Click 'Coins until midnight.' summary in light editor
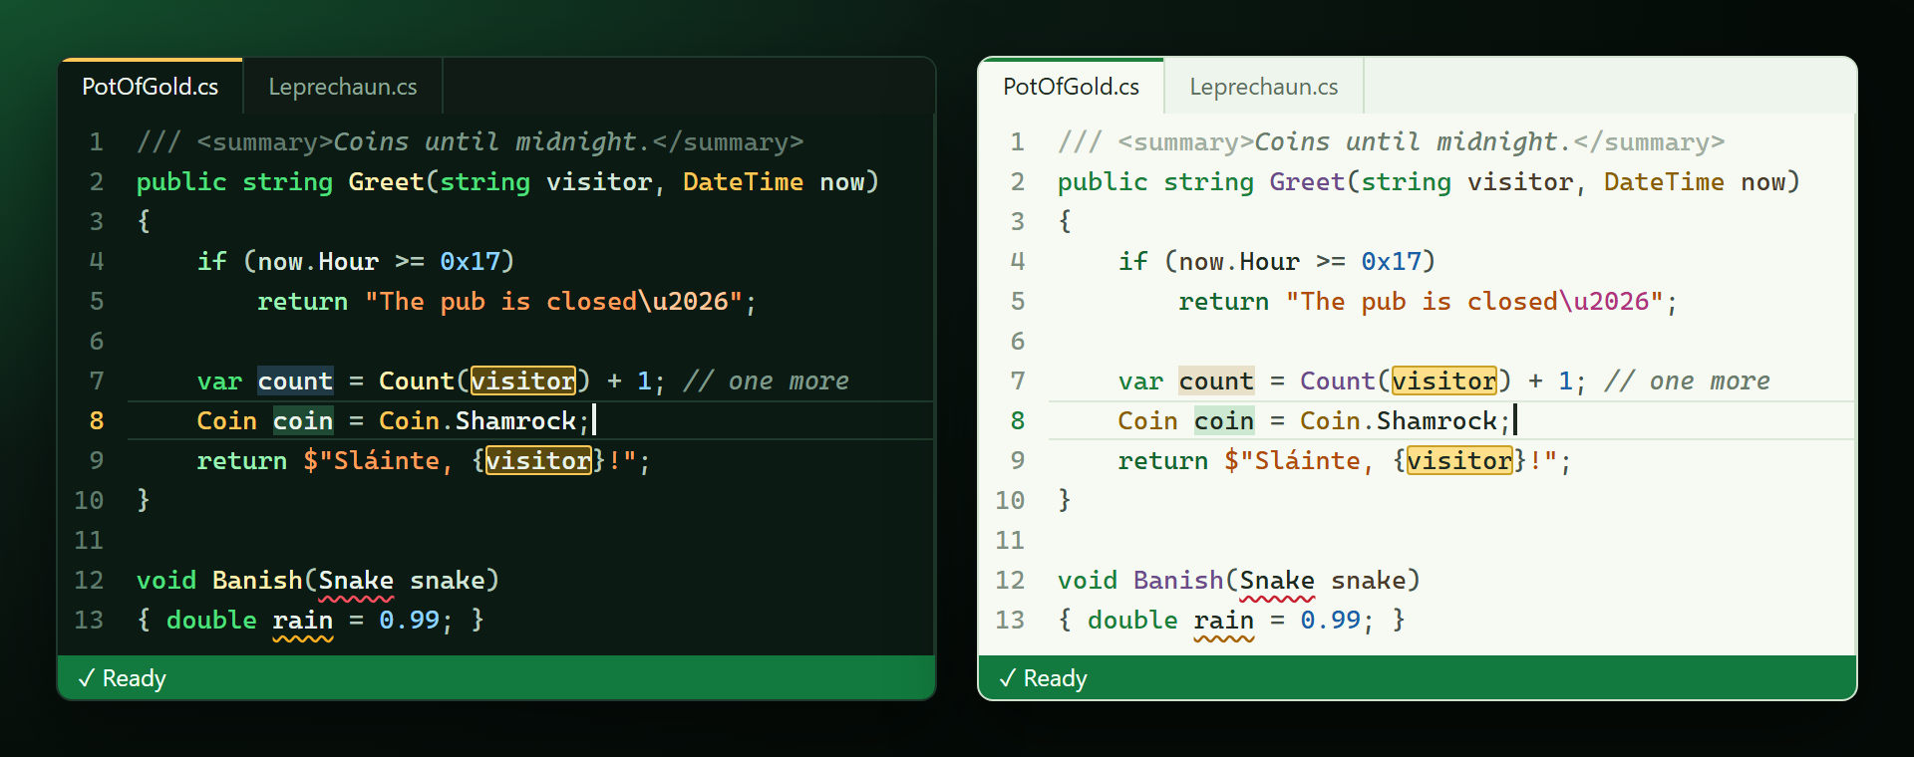Image resolution: width=1914 pixels, height=757 pixels. pos(1414,141)
